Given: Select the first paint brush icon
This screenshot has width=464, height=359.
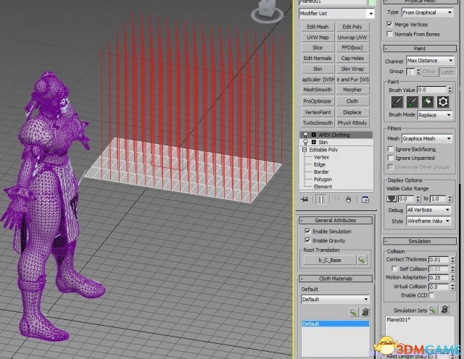Looking at the screenshot, I should click(x=397, y=102).
